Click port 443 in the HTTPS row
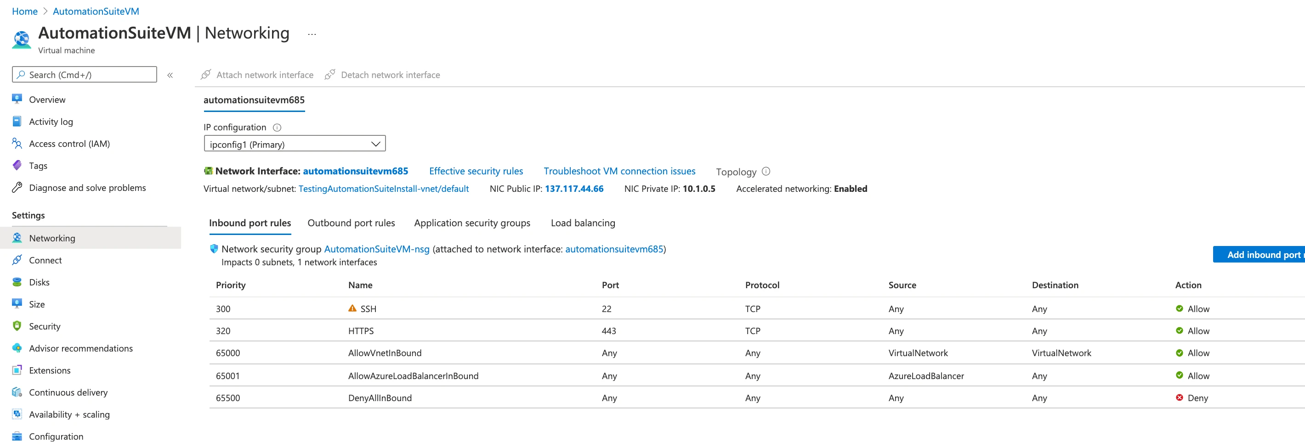 608,331
